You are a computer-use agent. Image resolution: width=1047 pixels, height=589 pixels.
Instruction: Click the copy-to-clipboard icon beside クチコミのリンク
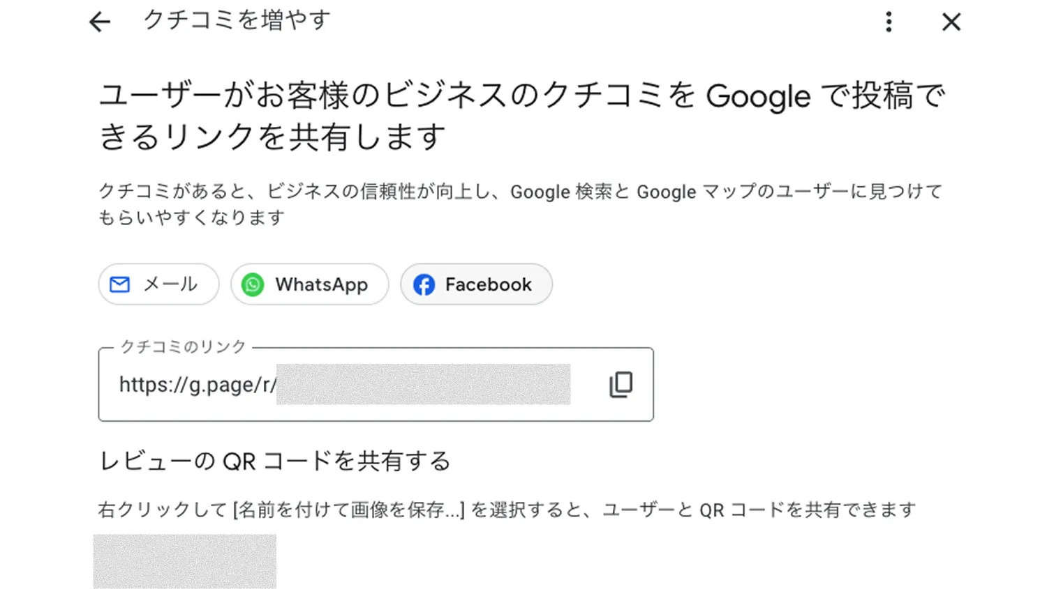click(x=620, y=384)
